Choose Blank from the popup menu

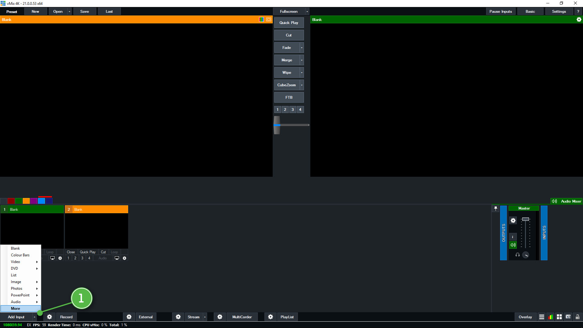click(x=21, y=248)
